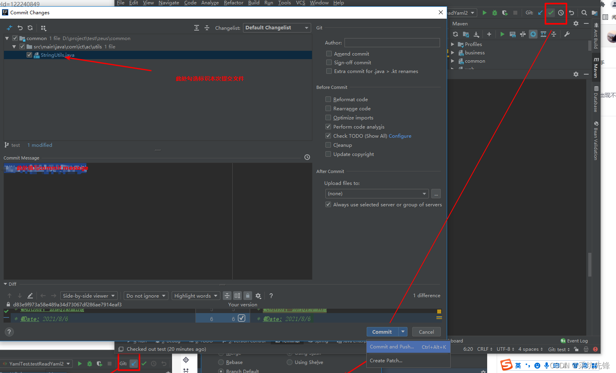Viewport: 616px width, 373px height.
Task: Open Highlight words dropdown
Action: coord(196,296)
